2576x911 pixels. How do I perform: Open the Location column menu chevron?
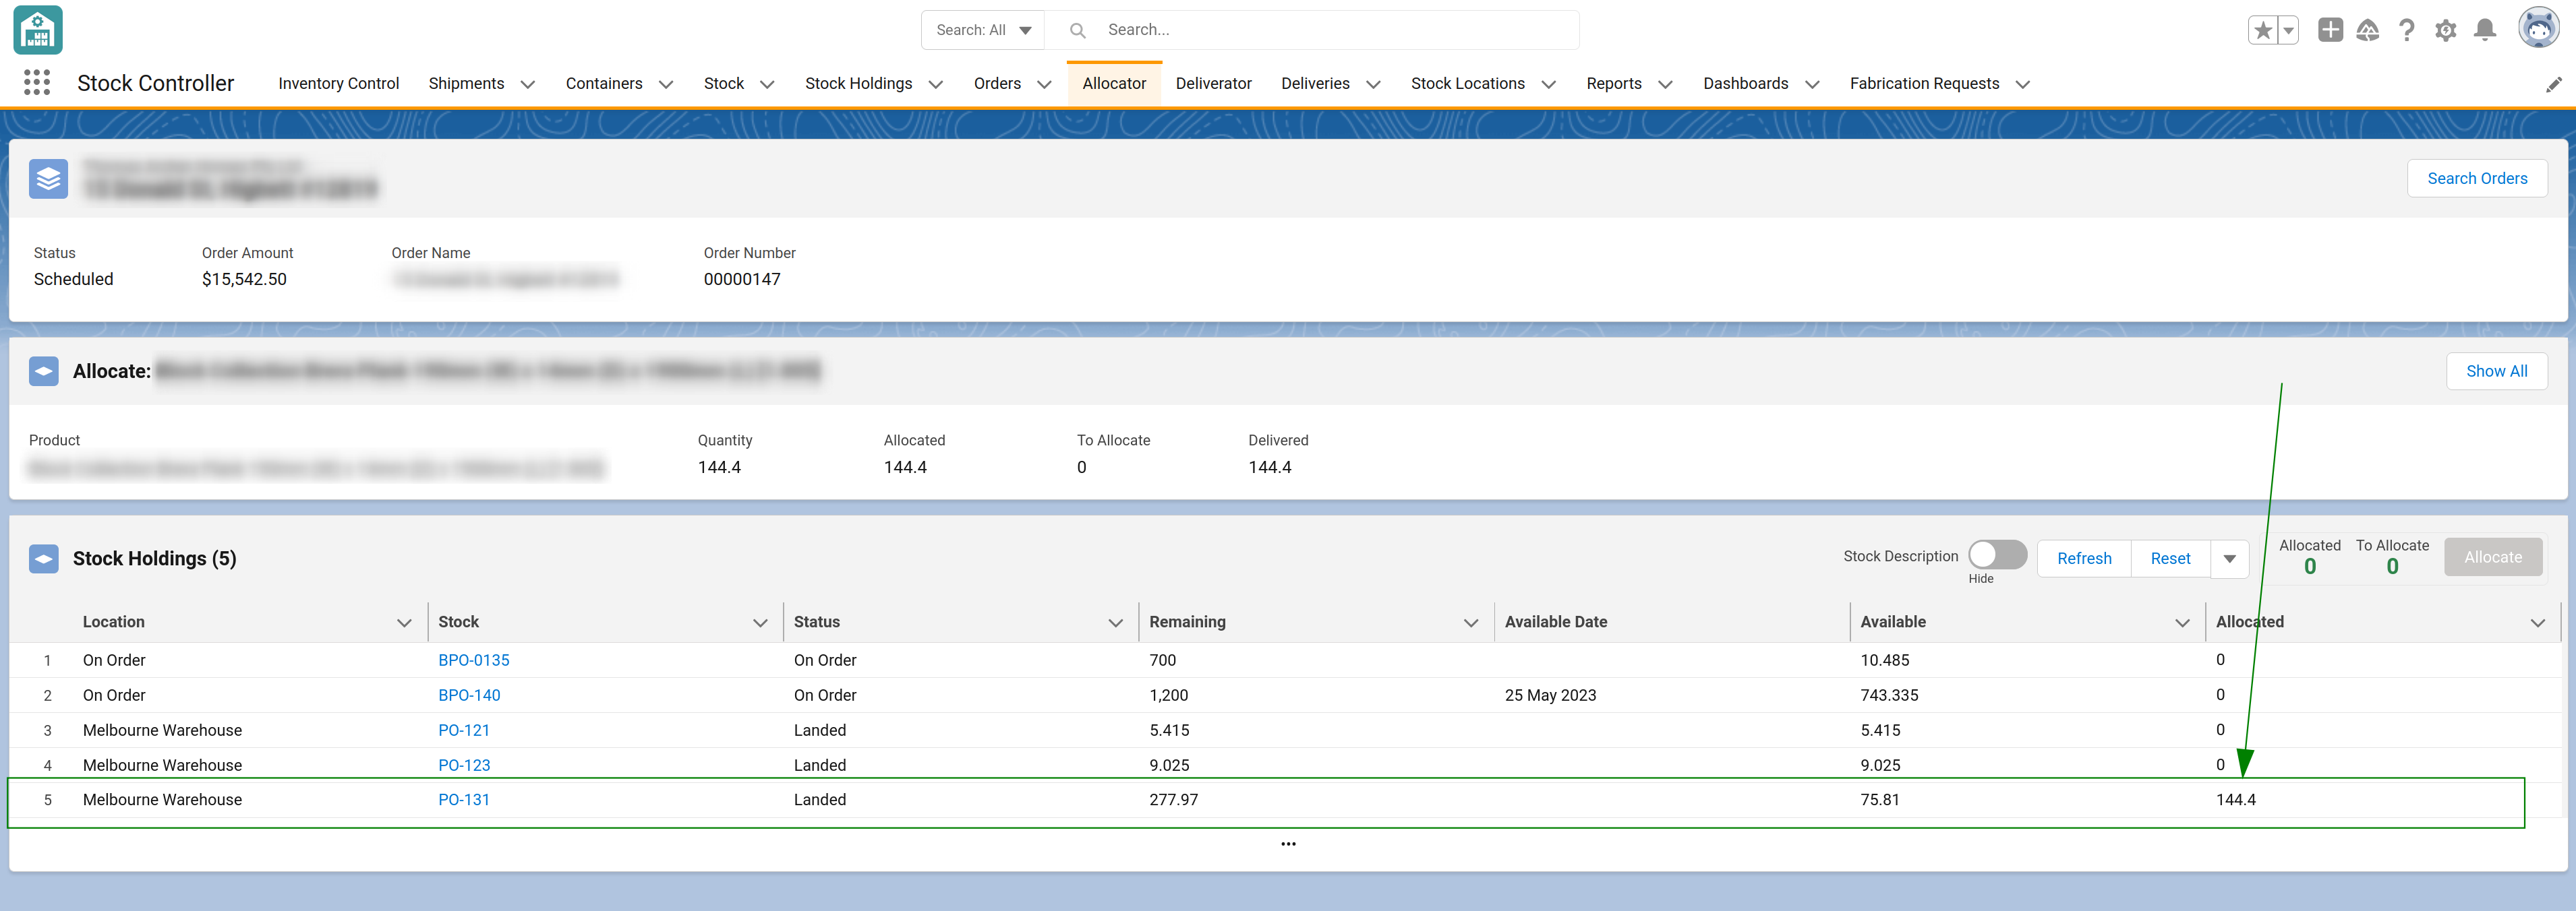click(404, 623)
